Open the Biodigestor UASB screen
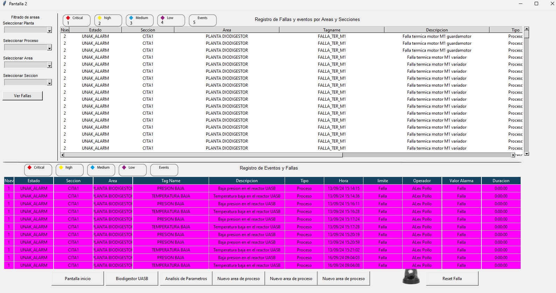Viewport: 556px width, 293px height. click(132, 279)
